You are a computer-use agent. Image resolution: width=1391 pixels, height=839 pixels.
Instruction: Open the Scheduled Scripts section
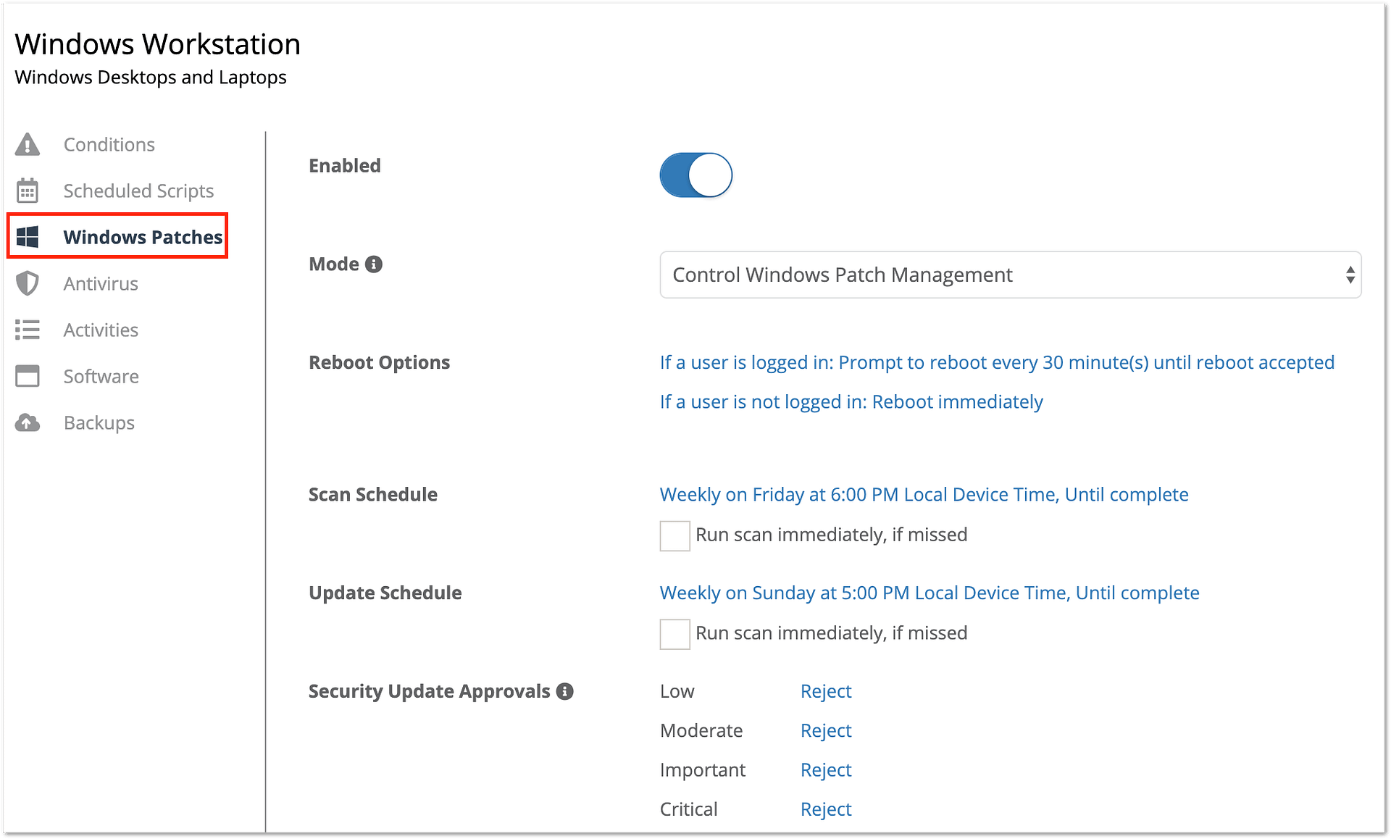click(138, 191)
